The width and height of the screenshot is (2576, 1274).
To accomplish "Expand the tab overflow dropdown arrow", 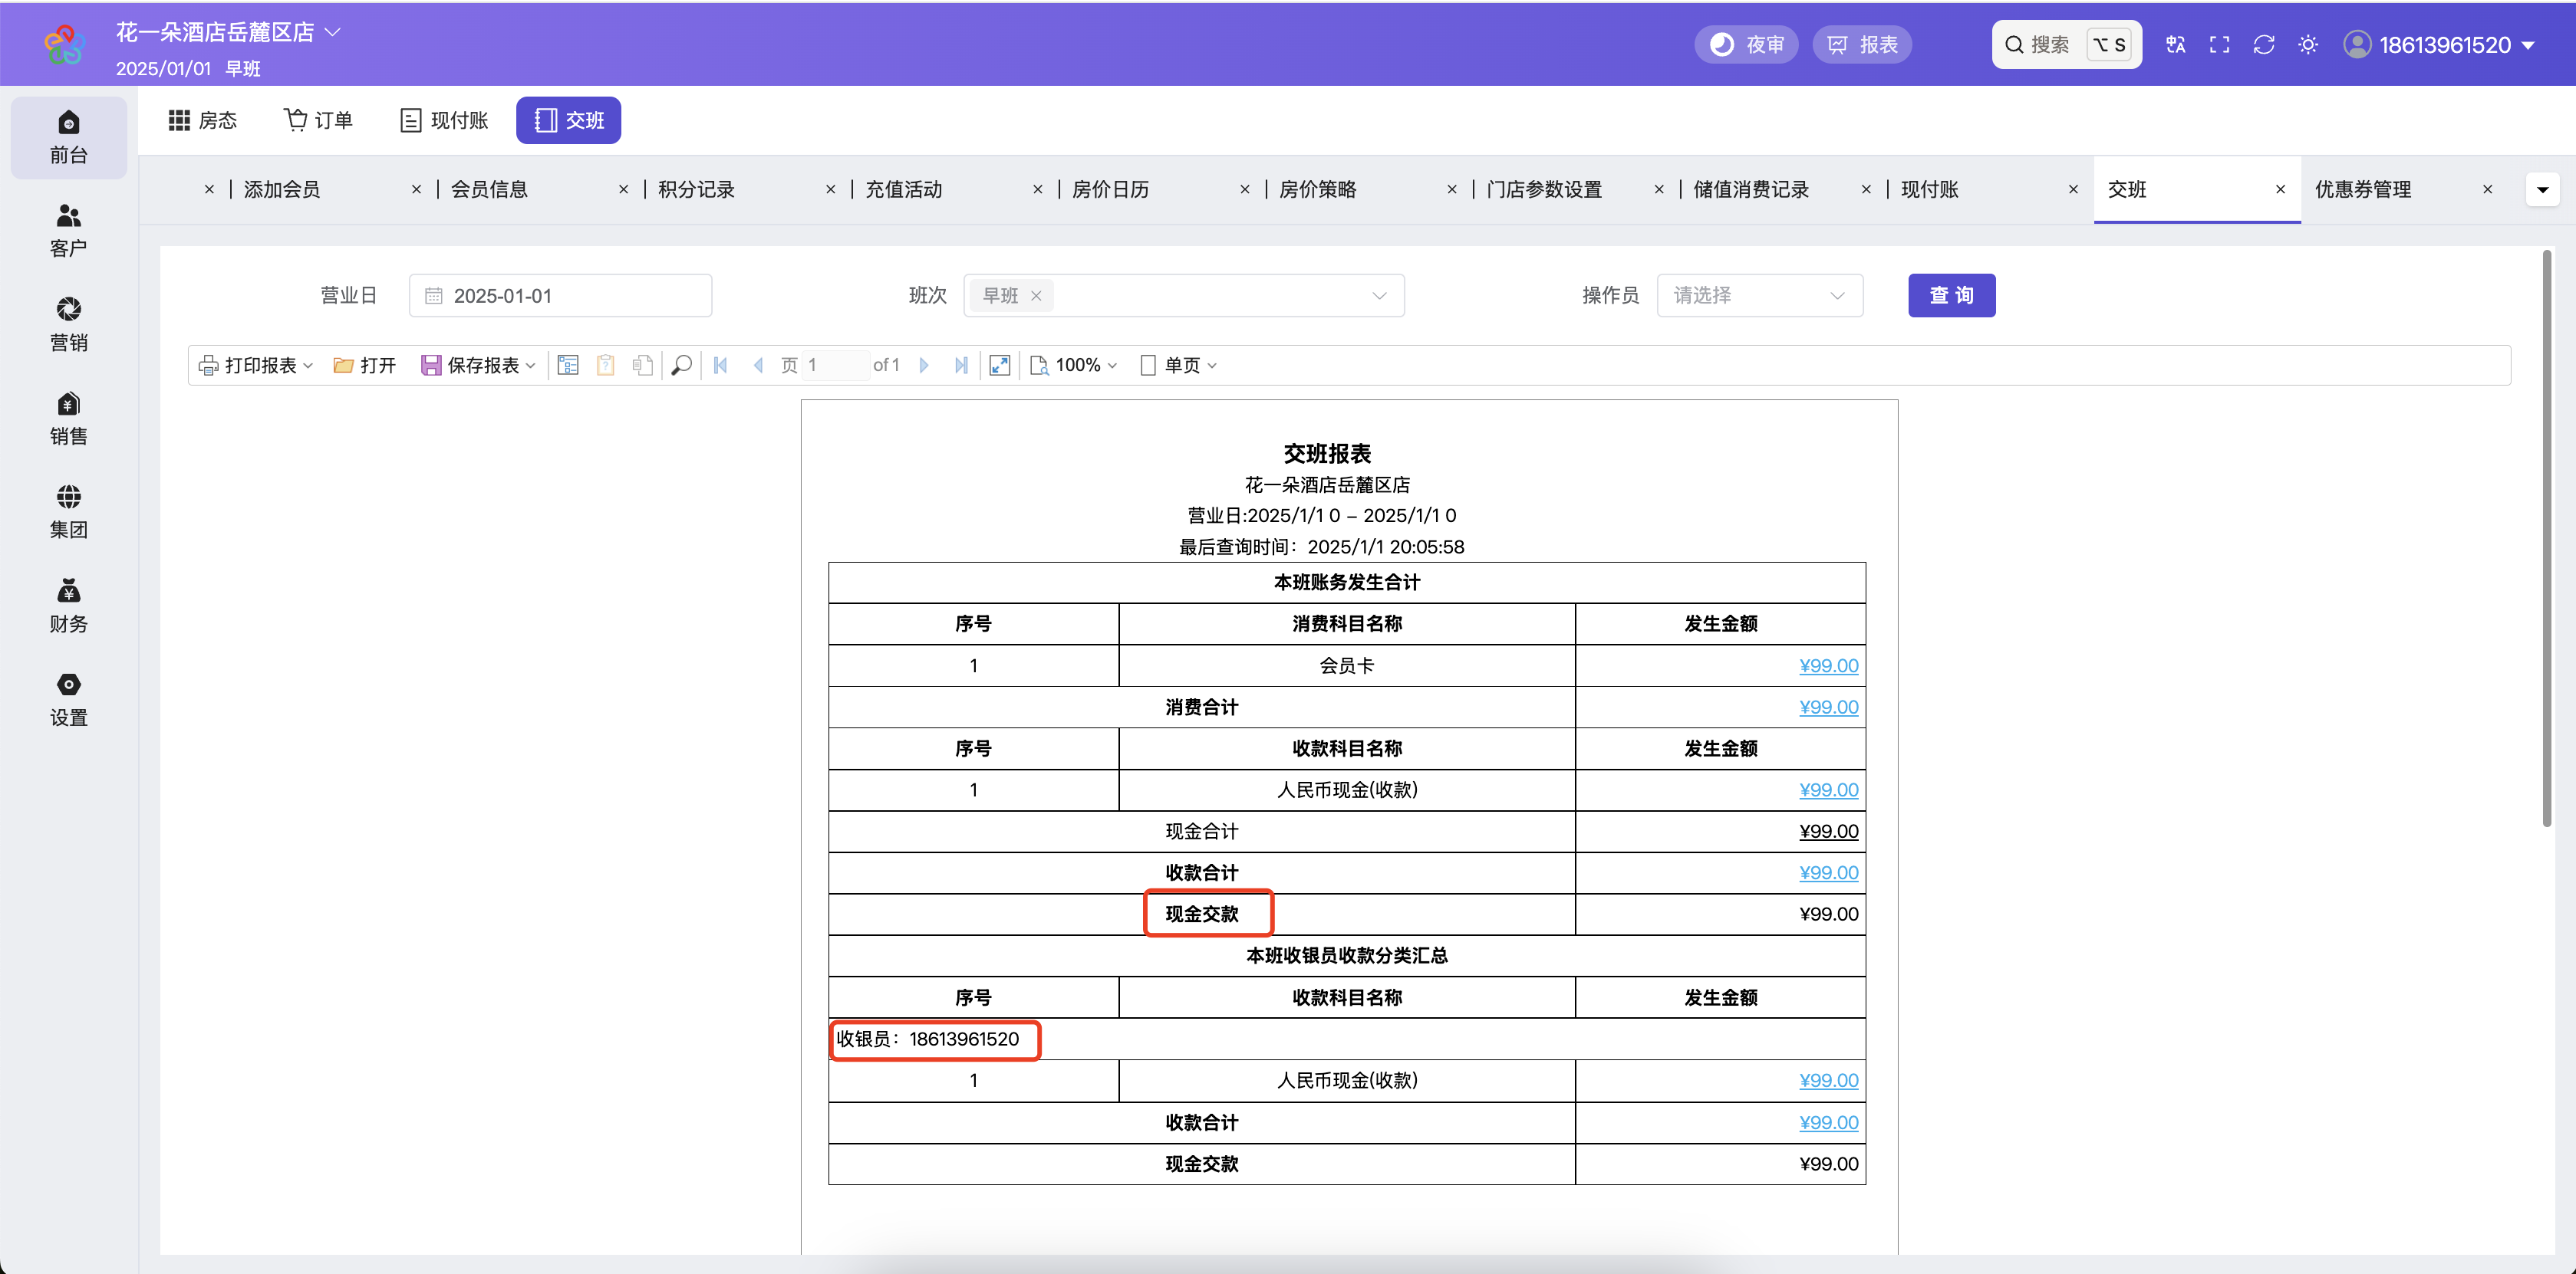I will tap(2542, 190).
